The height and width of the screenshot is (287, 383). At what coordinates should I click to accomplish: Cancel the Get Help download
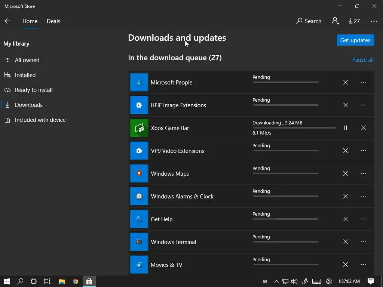tap(345, 219)
